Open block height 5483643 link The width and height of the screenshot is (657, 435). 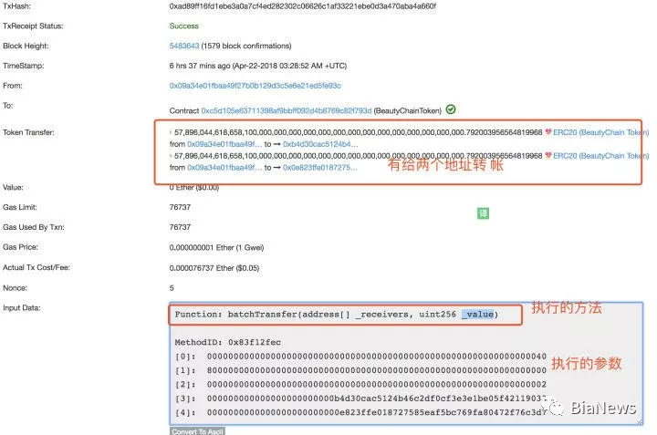pyautogui.click(x=184, y=46)
